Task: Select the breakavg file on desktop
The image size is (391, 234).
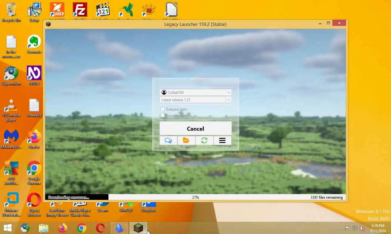Action: [x=34, y=108]
